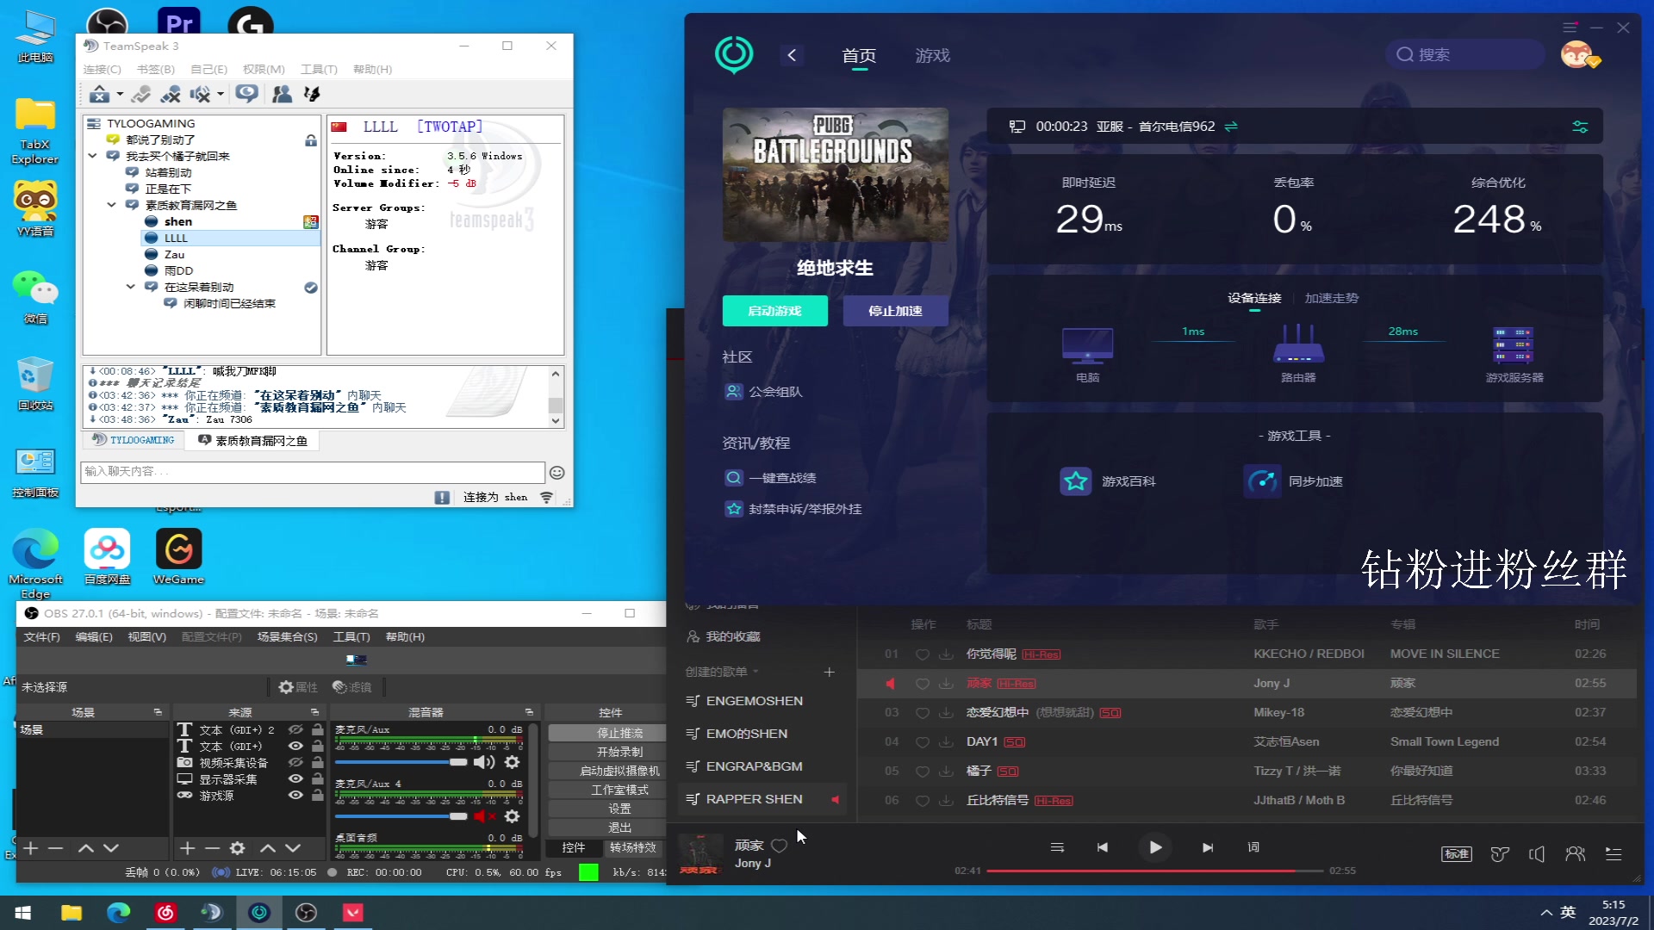Image resolution: width=1654 pixels, height=930 pixels.
Task: Switch to 素质教育漏网之鱼 chat tab
Action: (252, 440)
